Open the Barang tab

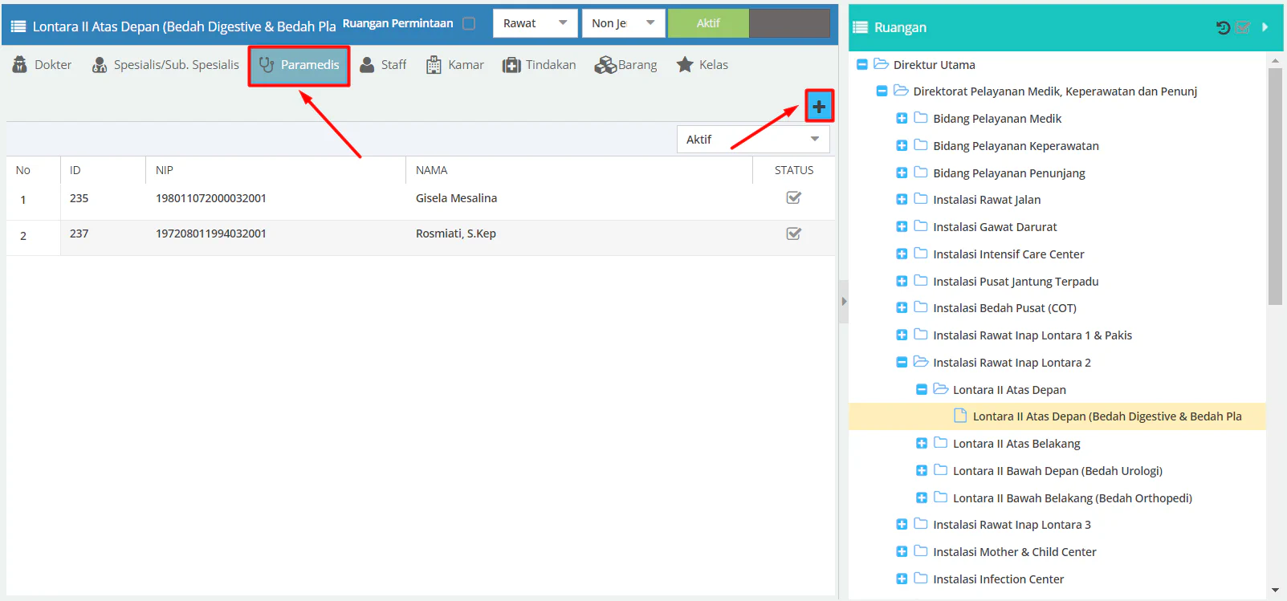coord(626,65)
